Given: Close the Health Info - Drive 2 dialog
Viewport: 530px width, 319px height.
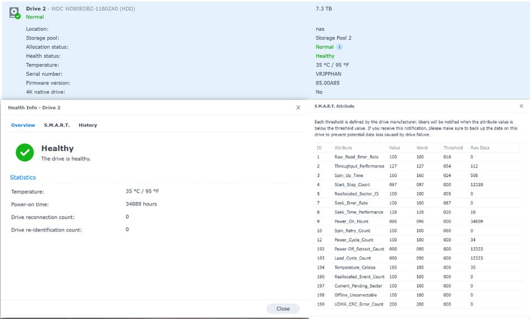Looking at the screenshot, I should tap(298, 108).
